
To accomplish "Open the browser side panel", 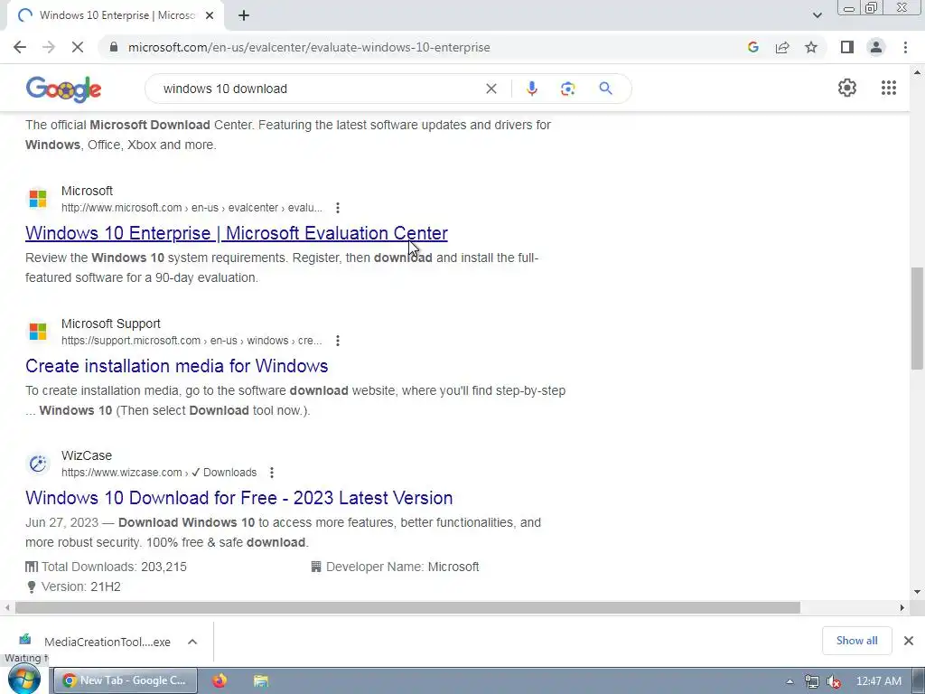I will [847, 47].
